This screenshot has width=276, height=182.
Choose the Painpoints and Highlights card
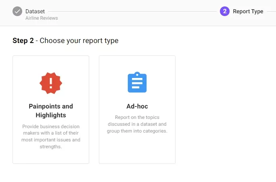[x=51, y=110]
